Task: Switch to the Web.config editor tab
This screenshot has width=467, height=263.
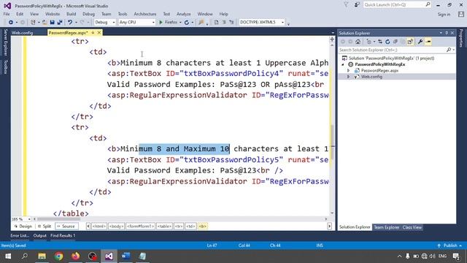Action: pos(23,33)
